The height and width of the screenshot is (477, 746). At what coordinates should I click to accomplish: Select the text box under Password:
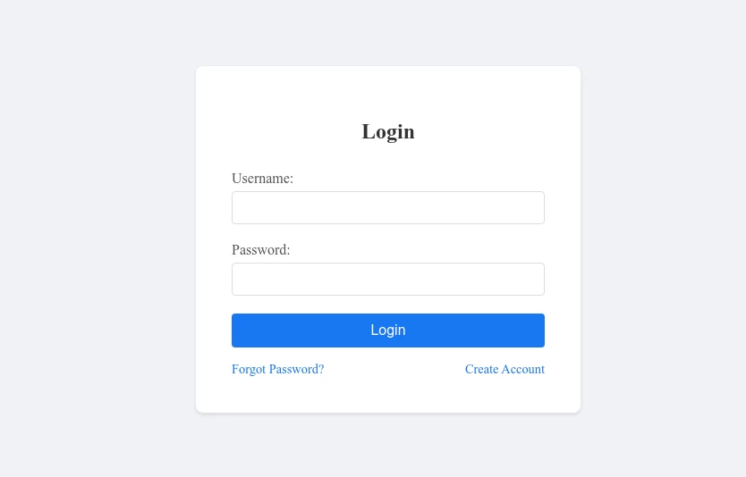point(387,279)
